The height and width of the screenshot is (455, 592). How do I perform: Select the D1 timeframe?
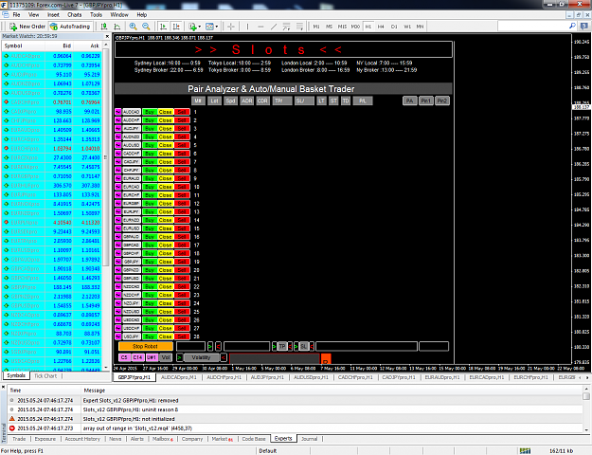click(x=394, y=27)
